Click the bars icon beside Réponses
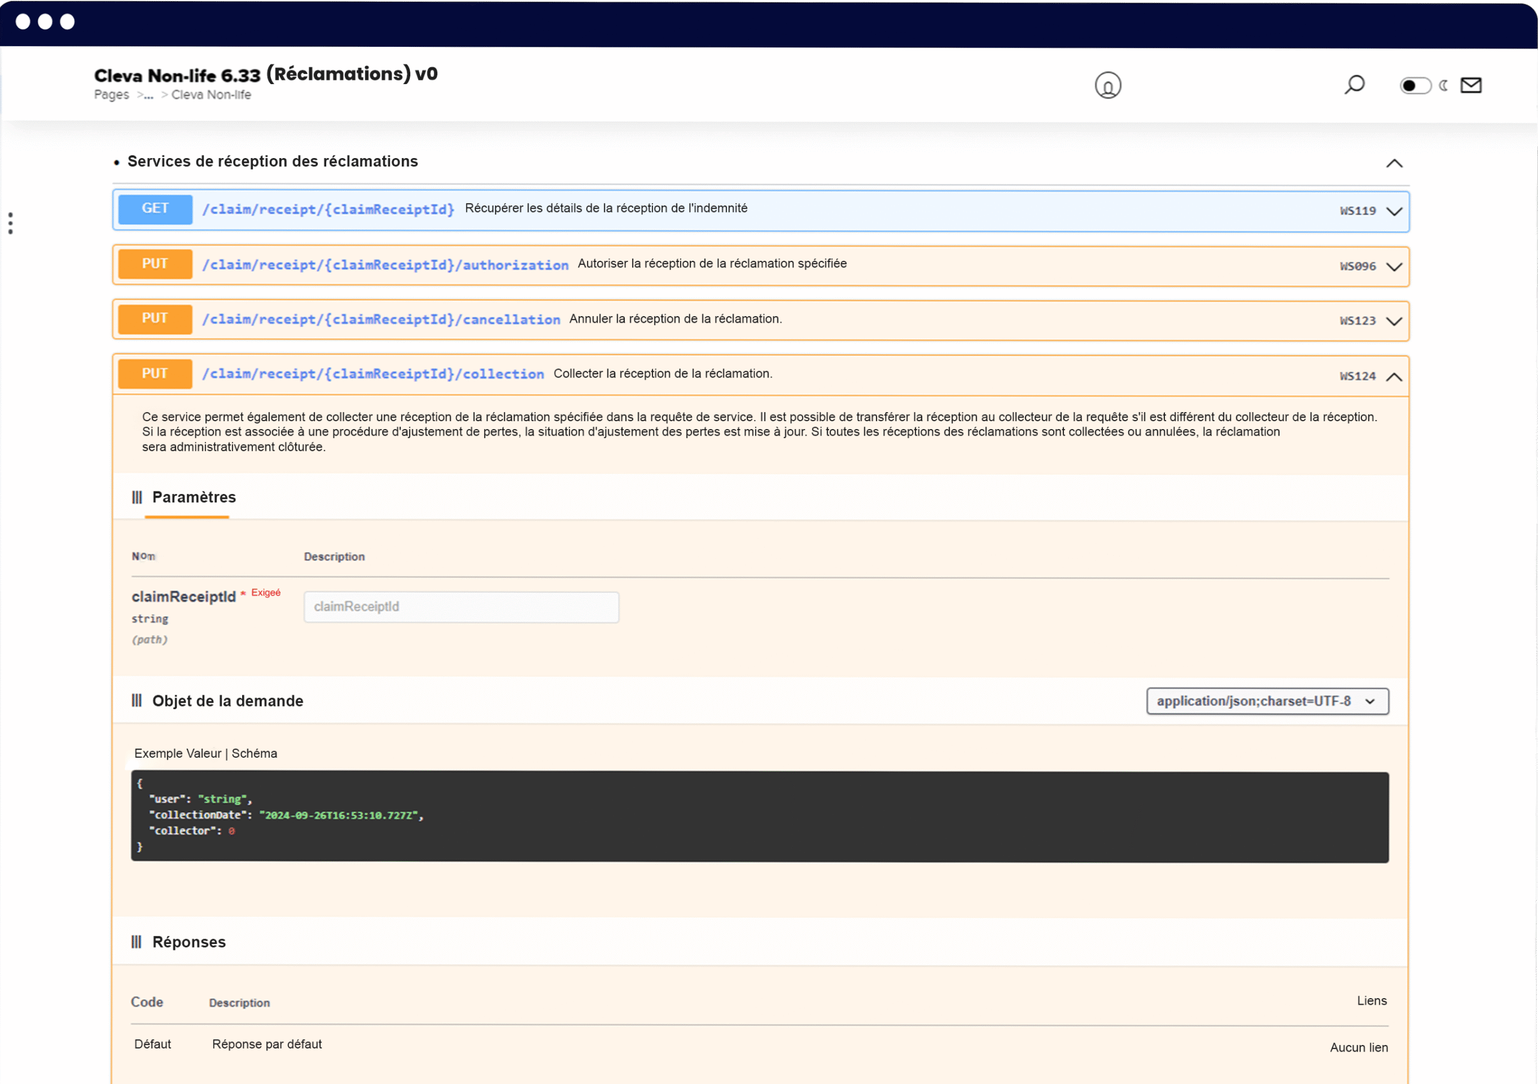Image resolution: width=1538 pixels, height=1084 pixels. (136, 942)
